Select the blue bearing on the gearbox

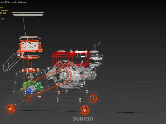point(29,90)
